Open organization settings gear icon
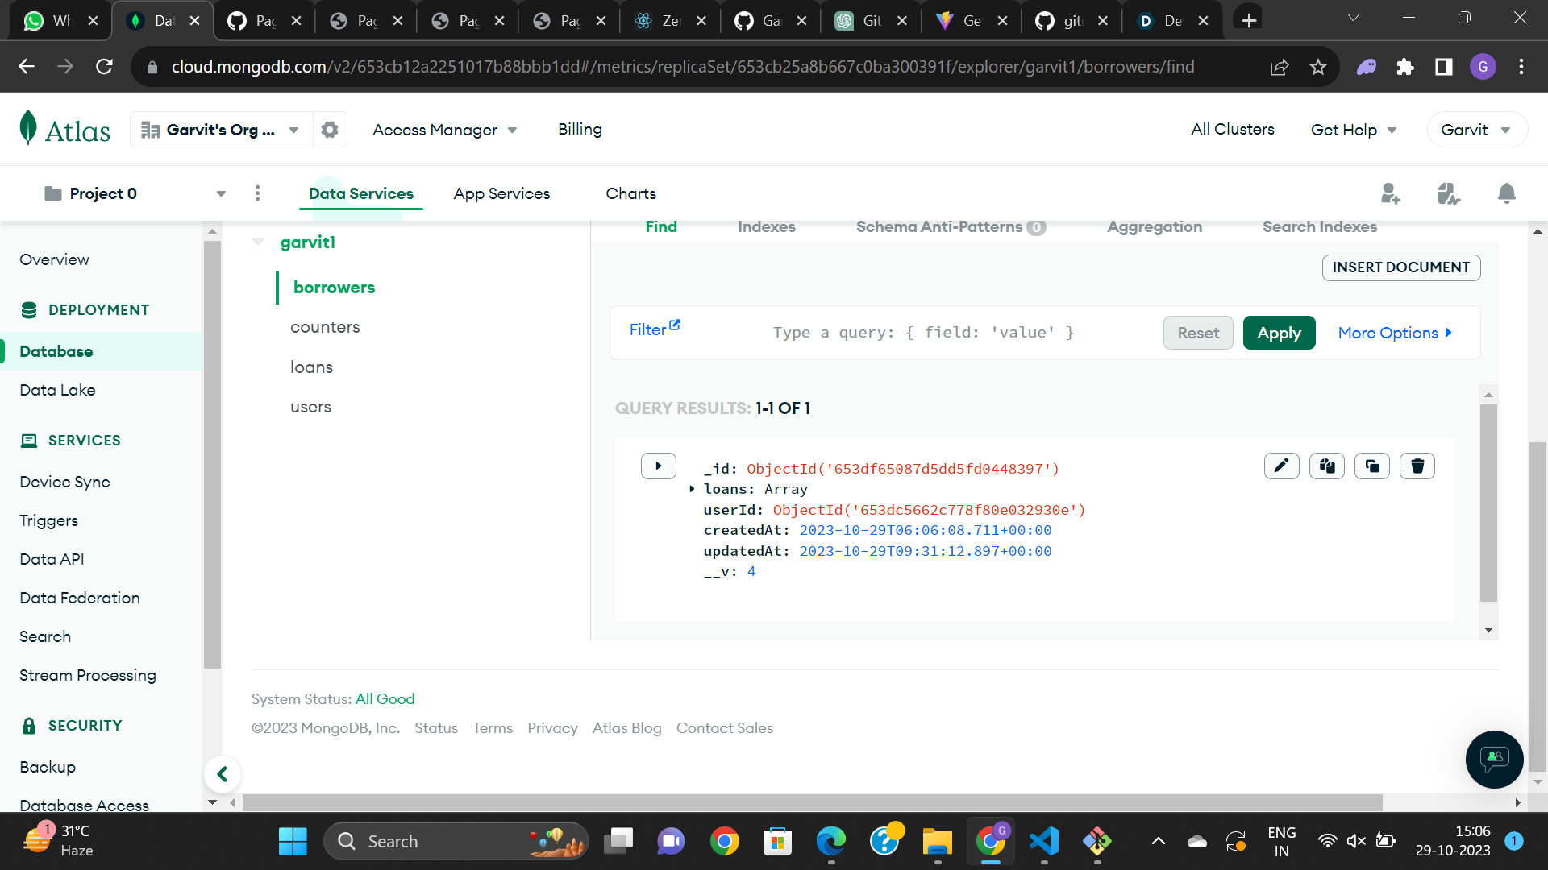 coord(329,130)
